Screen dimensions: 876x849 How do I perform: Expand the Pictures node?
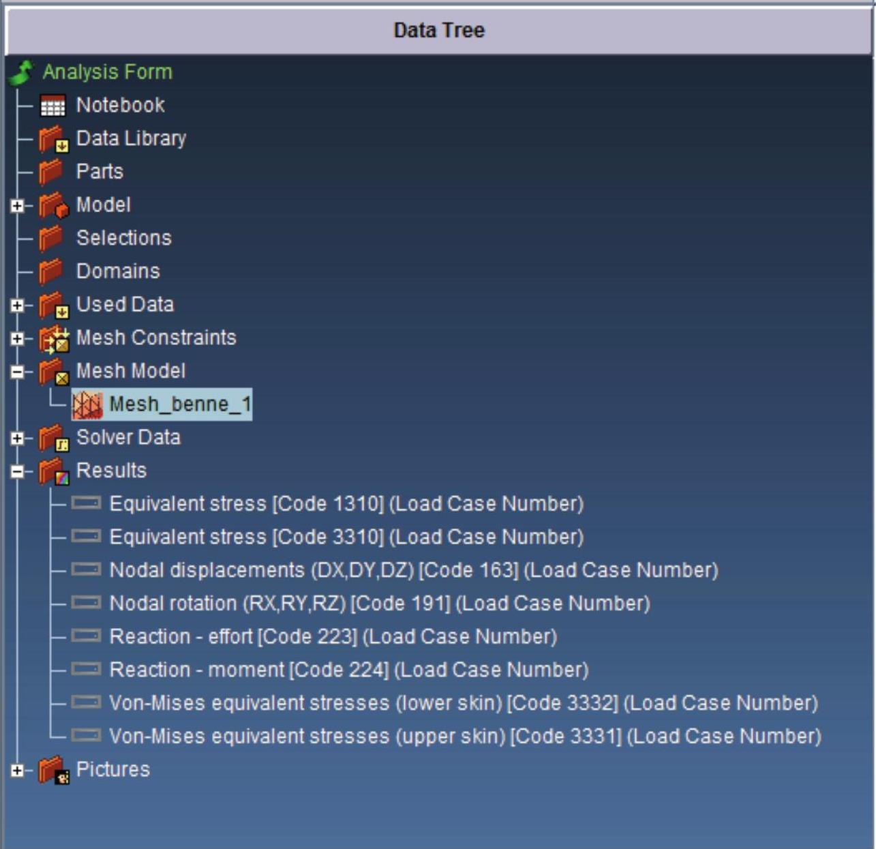tap(17, 770)
